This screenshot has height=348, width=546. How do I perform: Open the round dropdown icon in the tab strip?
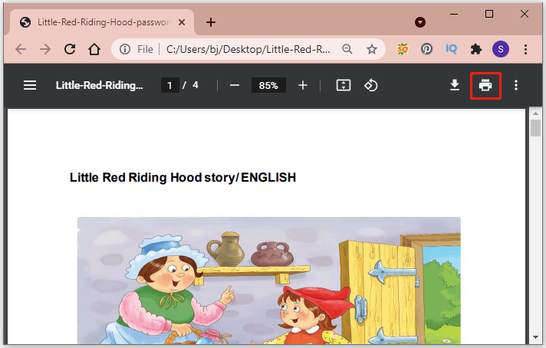(x=420, y=23)
